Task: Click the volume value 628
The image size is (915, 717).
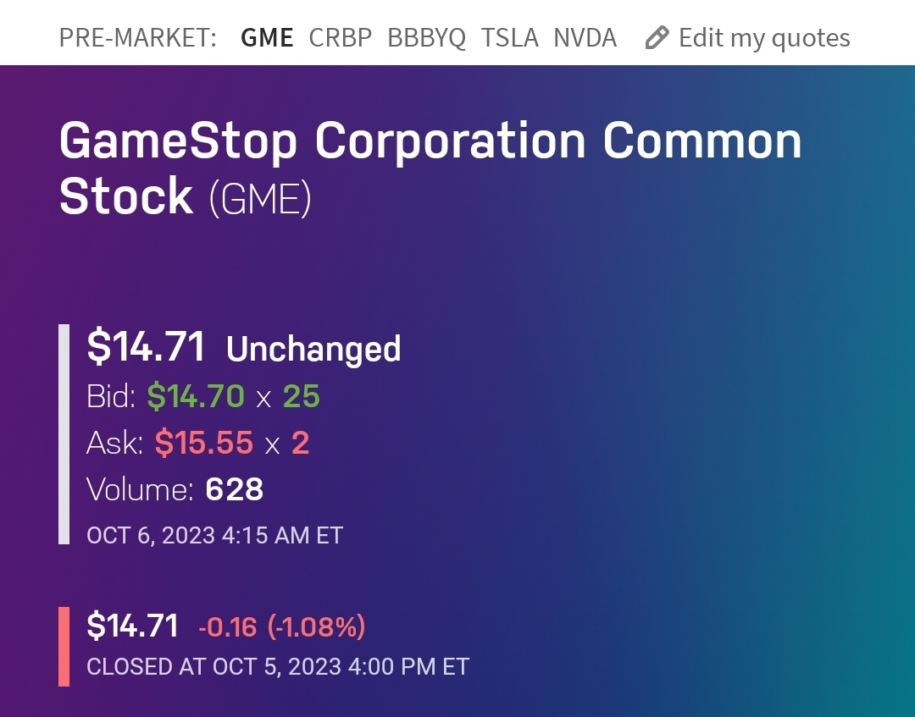Action: point(234,489)
